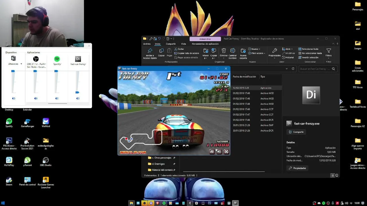Switch to the Vista ribbon tab
The image size is (367, 206).
(183, 44)
